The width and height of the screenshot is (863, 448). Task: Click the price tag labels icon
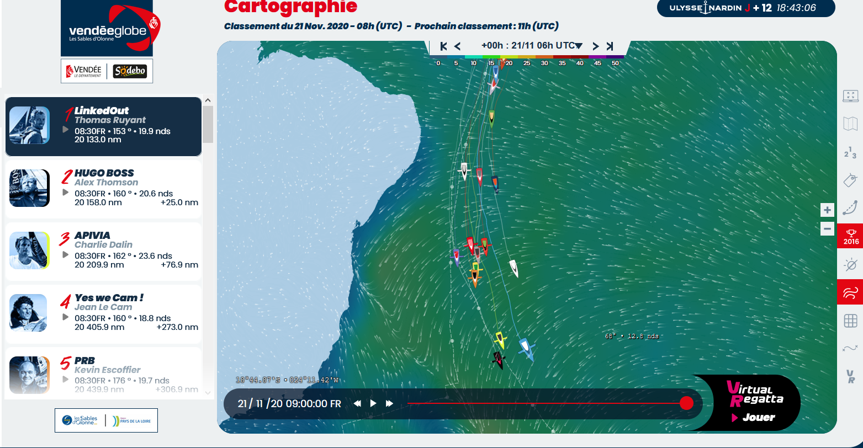850,180
